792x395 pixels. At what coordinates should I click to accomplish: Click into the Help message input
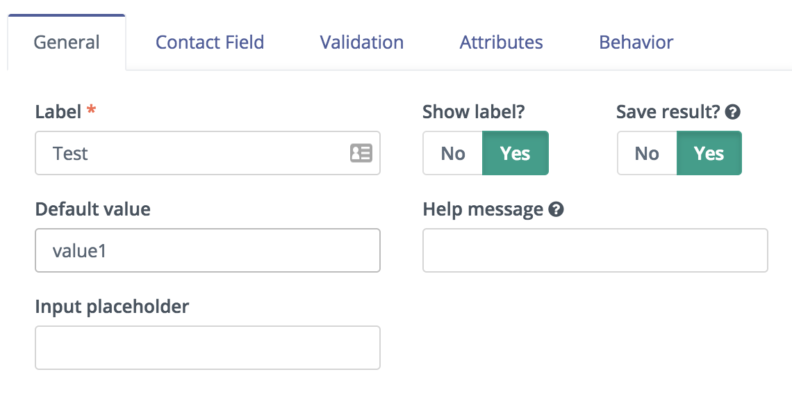click(x=595, y=250)
